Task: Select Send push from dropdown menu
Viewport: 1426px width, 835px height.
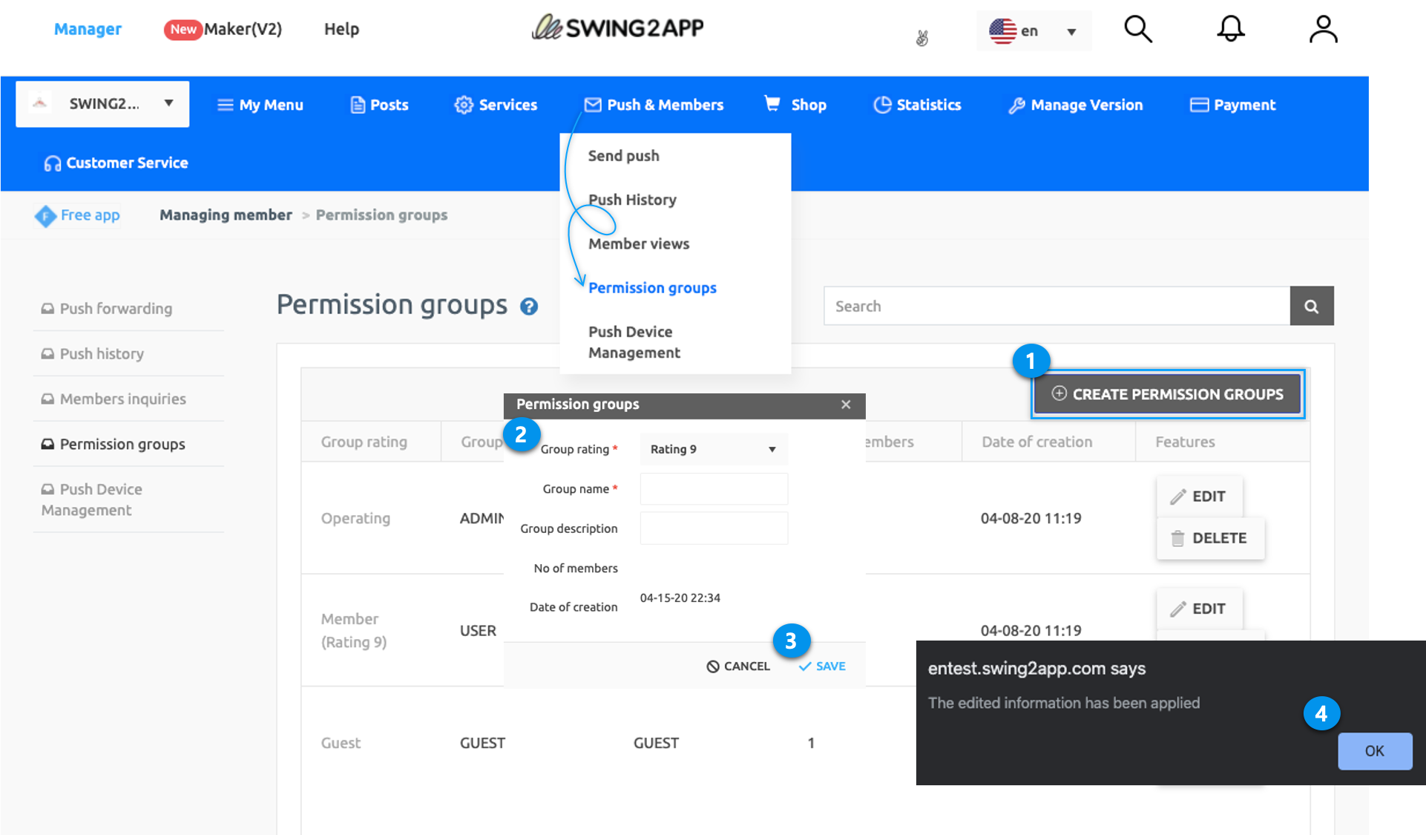Action: click(x=623, y=156)
